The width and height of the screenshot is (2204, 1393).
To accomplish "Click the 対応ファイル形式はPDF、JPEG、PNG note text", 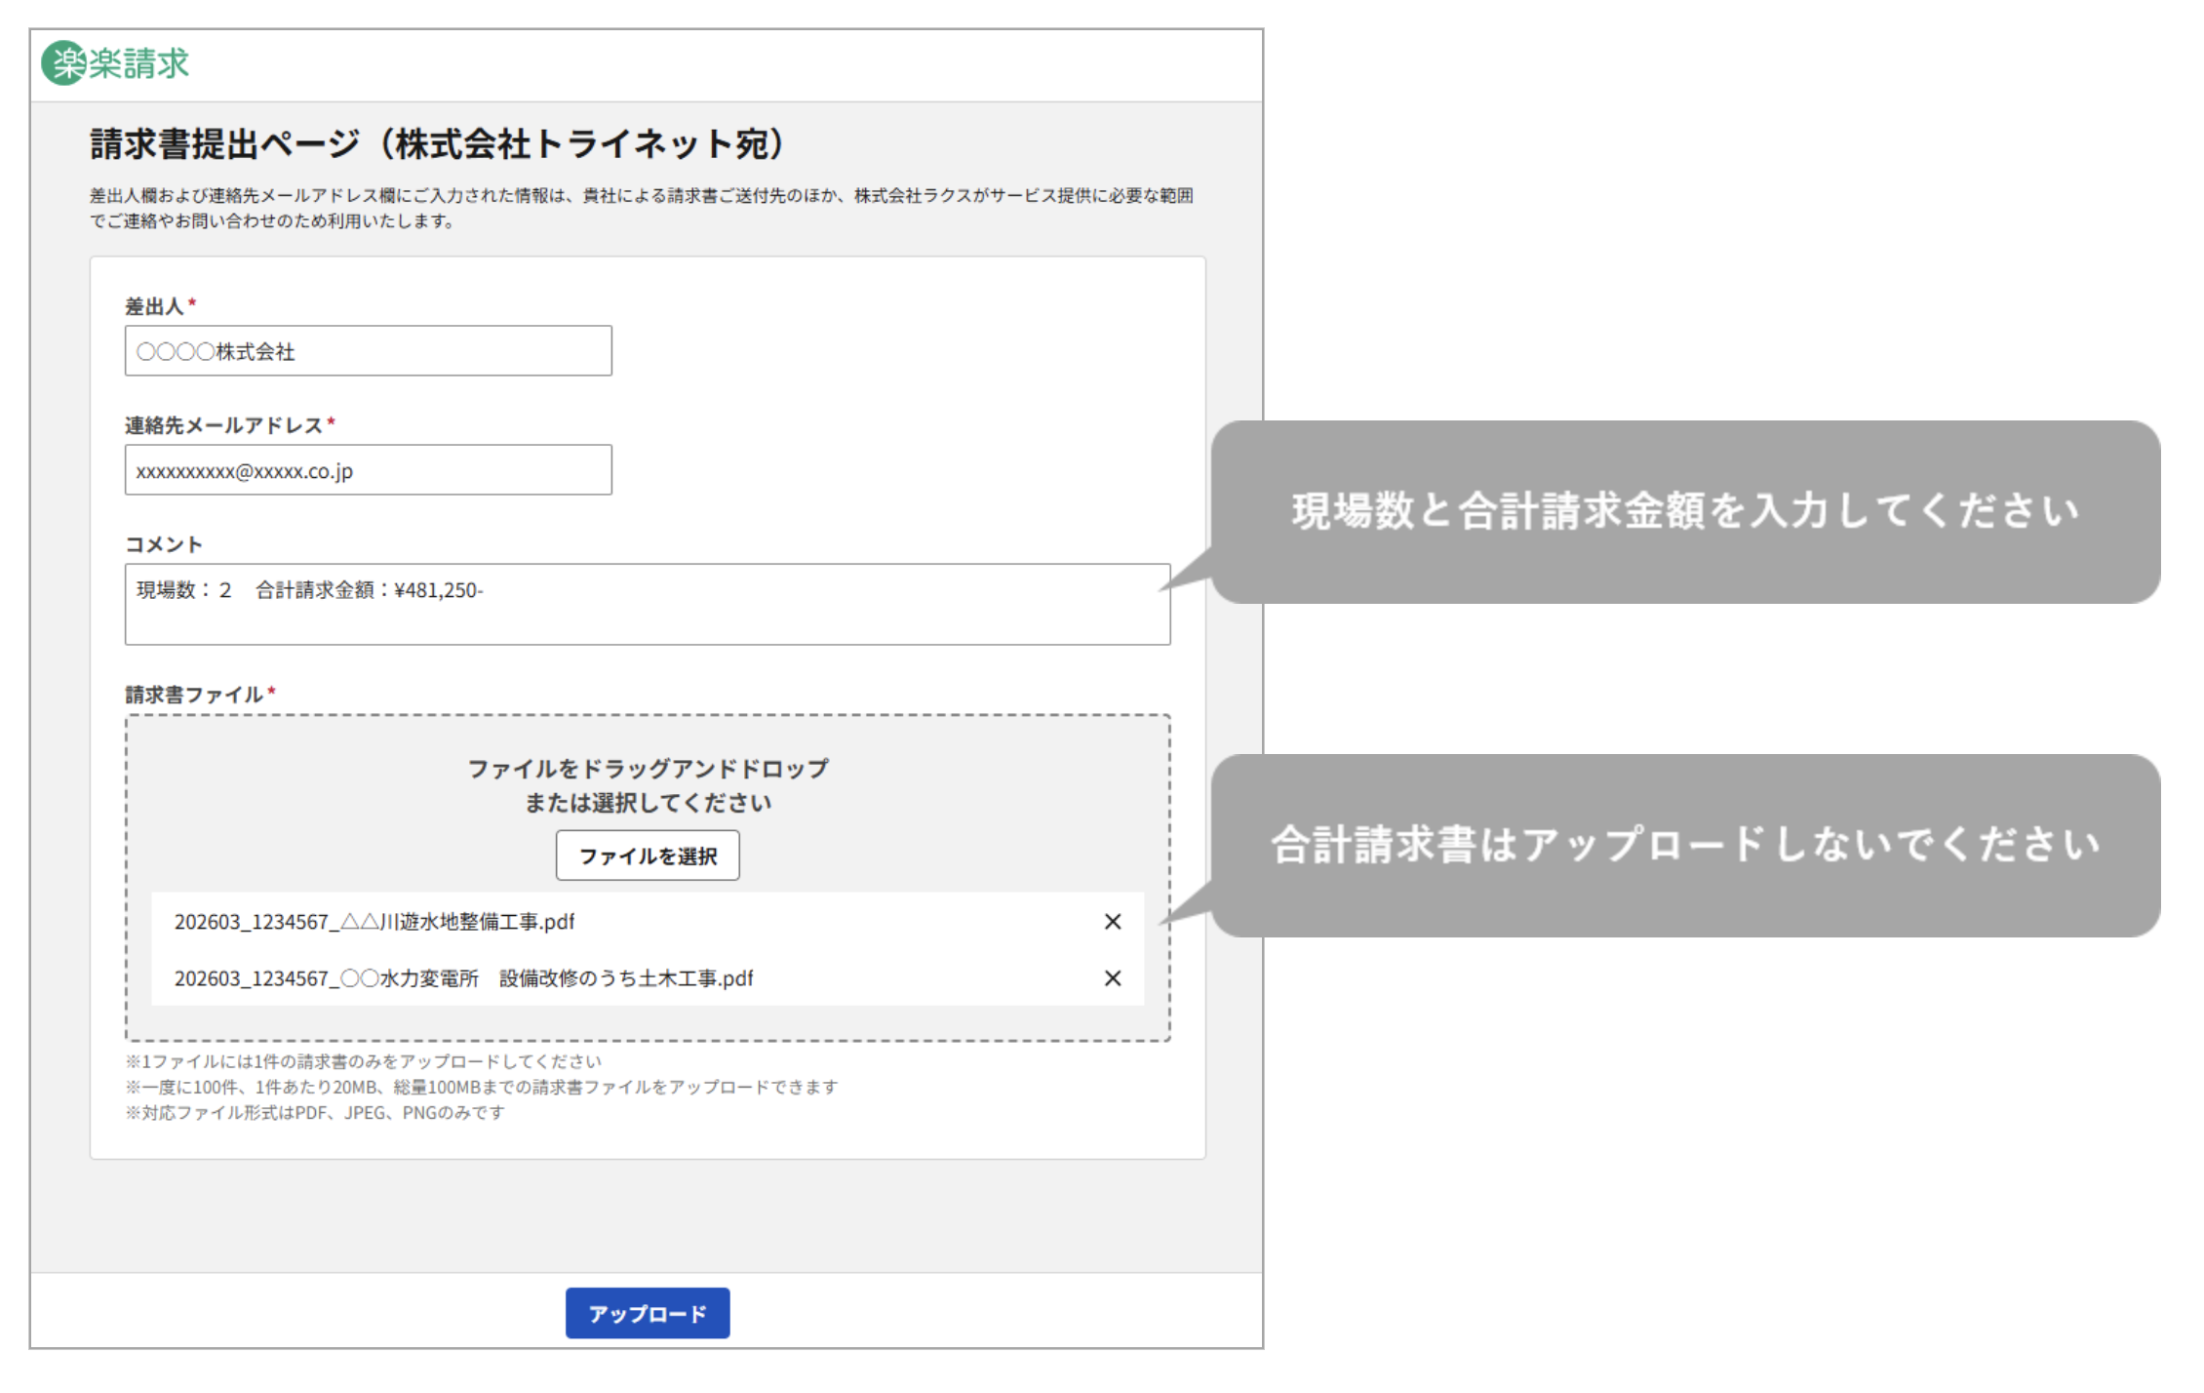I will coord(315,1113).
